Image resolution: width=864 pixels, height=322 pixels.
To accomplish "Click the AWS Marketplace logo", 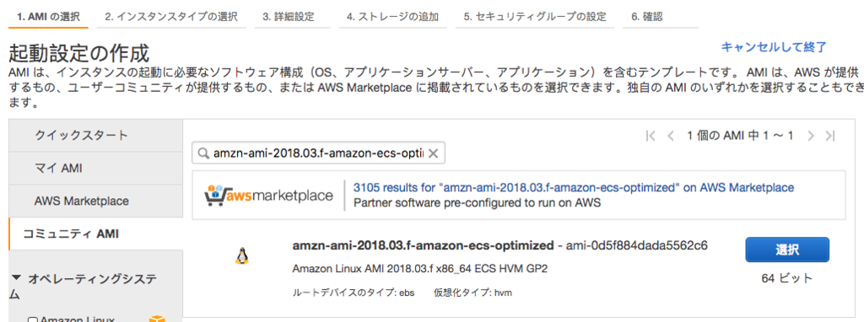I will [268, 195].
